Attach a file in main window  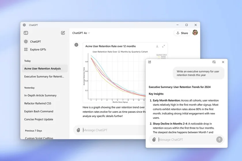pyautogui.click(x=78, y=130)
